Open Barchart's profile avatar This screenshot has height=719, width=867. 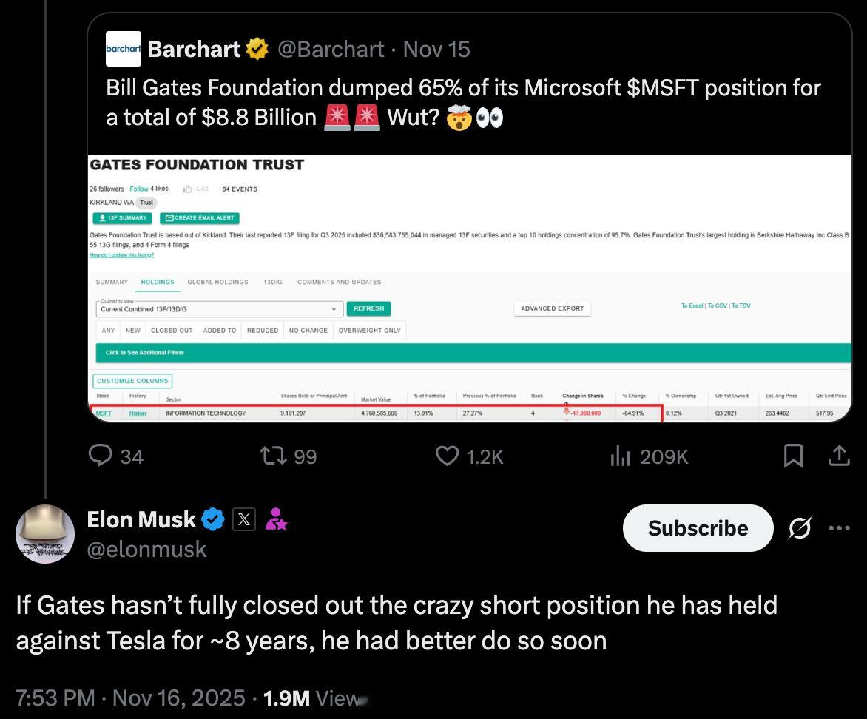click(x=124, y=49)
